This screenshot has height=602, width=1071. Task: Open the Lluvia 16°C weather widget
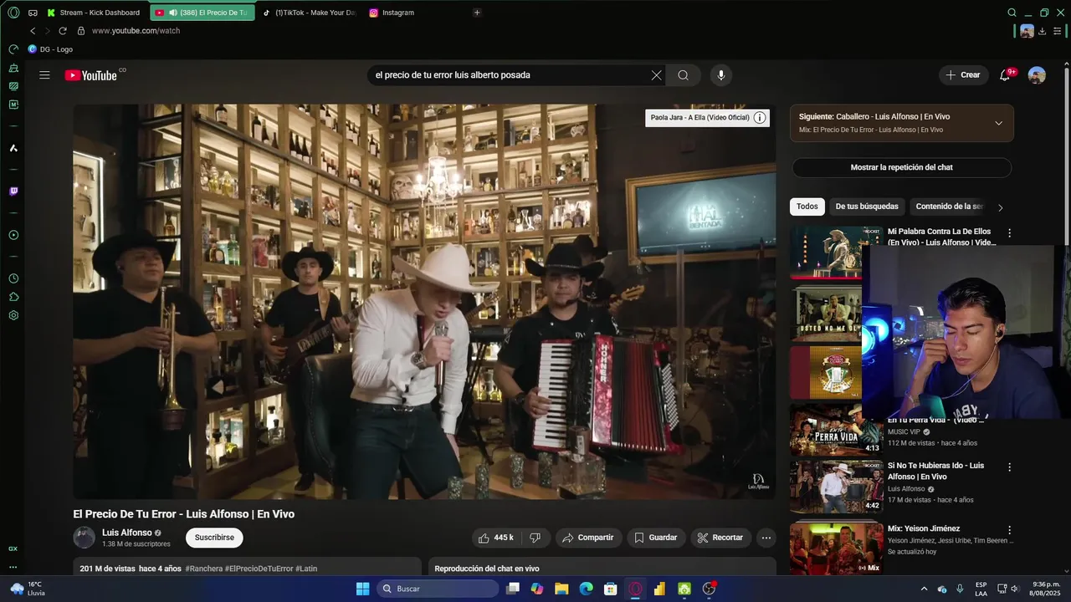click(27, 589)
